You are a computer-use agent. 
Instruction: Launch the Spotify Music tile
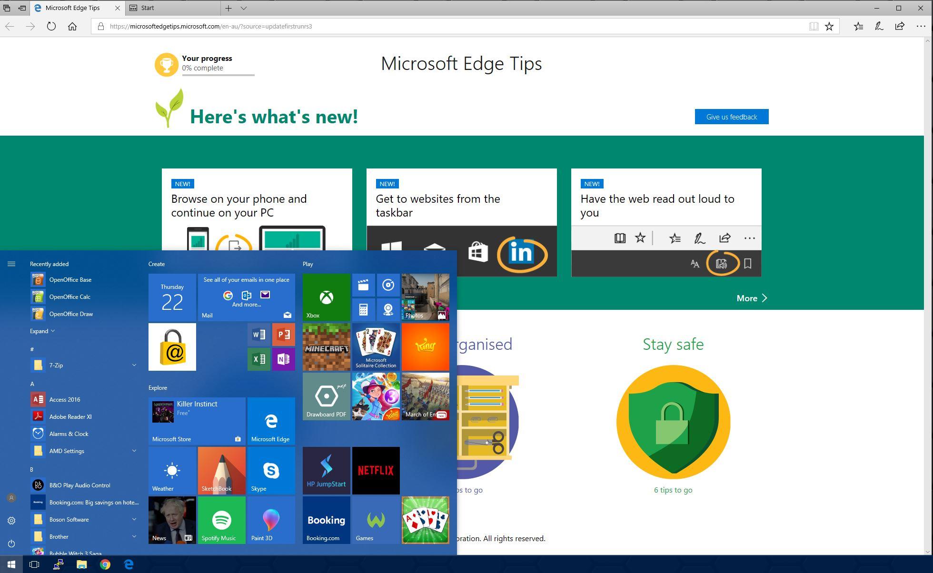tap(221, 520)
